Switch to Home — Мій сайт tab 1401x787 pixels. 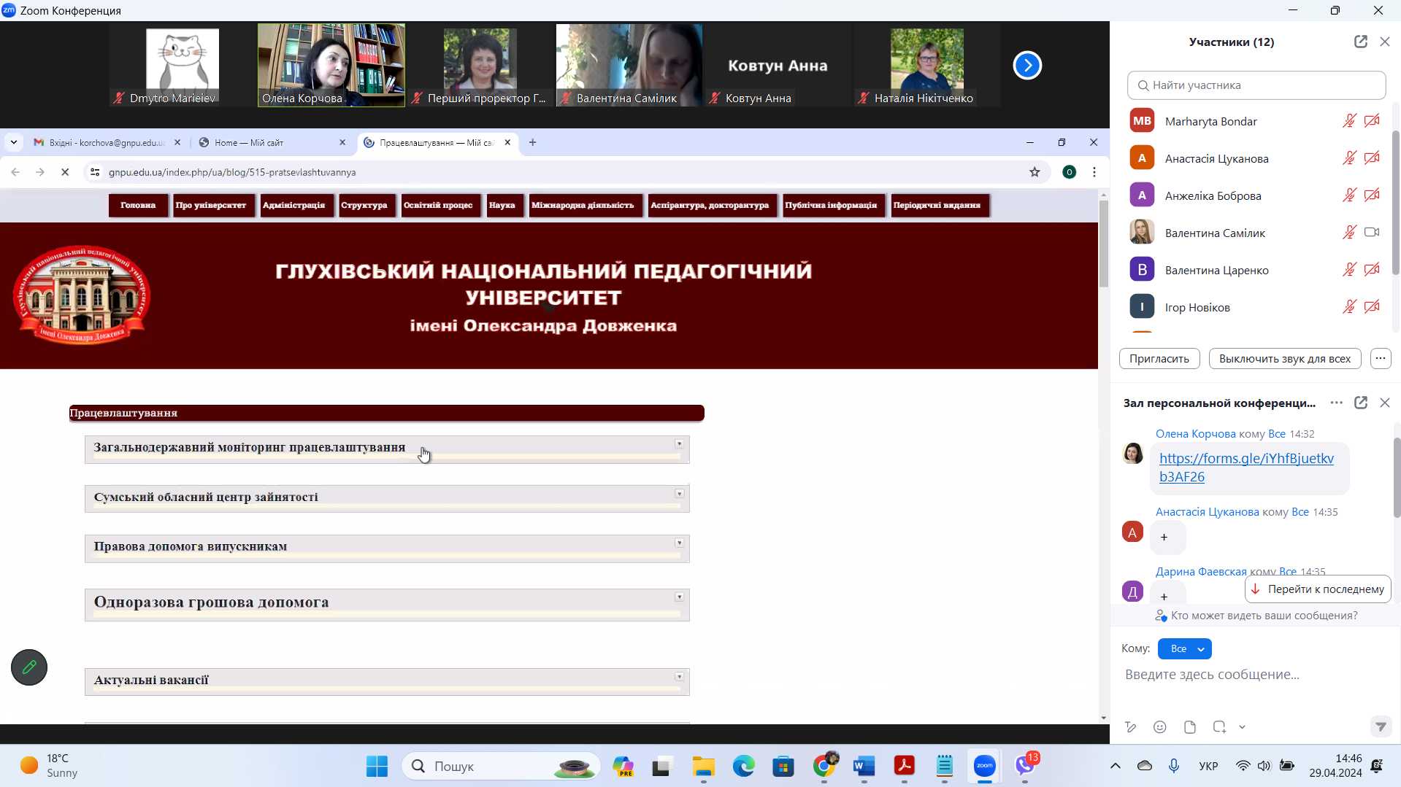click(x=272, y=143)
